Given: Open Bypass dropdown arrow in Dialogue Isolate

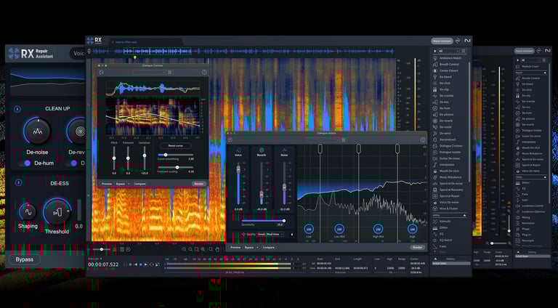Looking at the screenshot, I should point(257,247).
